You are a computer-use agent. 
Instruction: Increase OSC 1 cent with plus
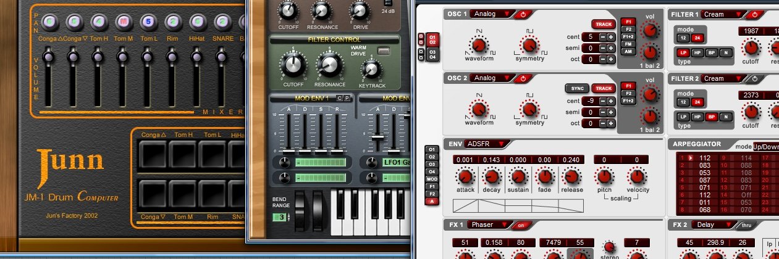pyautogui.click(x=610, y=37)
